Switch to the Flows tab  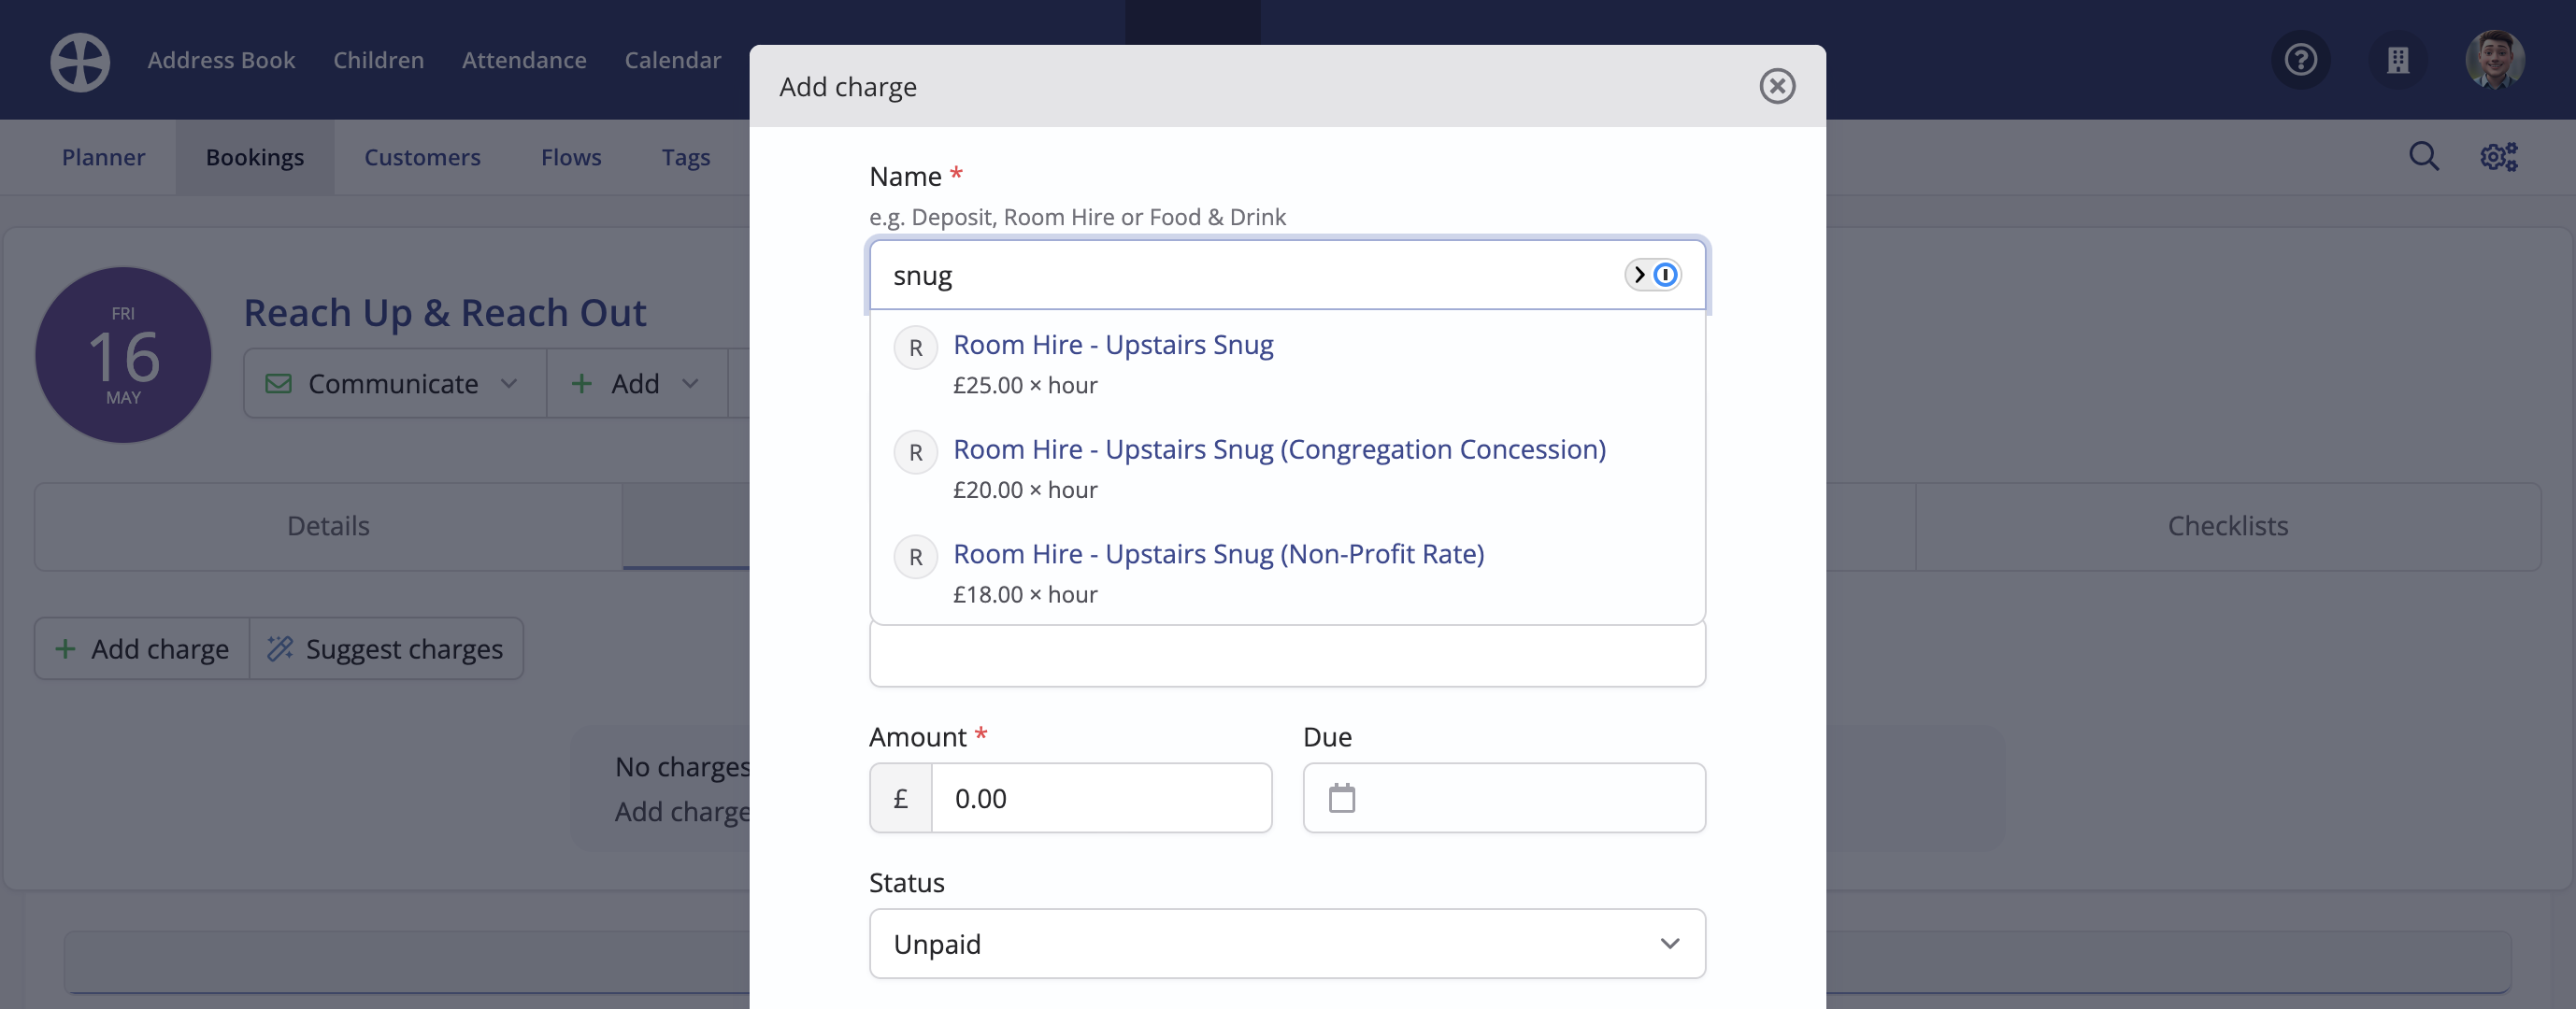pyautogui.click(x=571, y=157)
